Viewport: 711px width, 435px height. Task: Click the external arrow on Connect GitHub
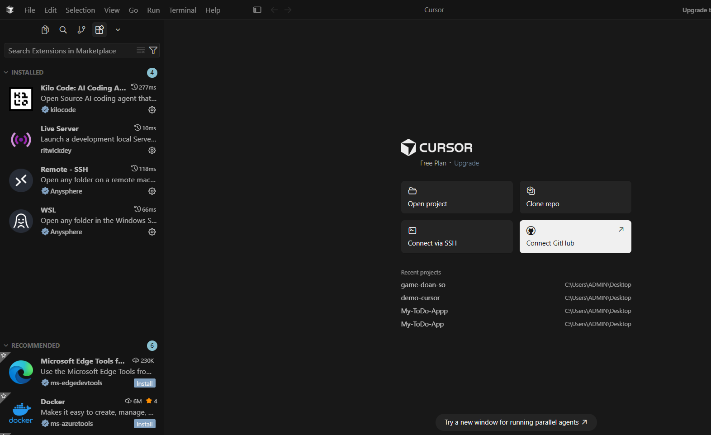[x=621, y=229]
